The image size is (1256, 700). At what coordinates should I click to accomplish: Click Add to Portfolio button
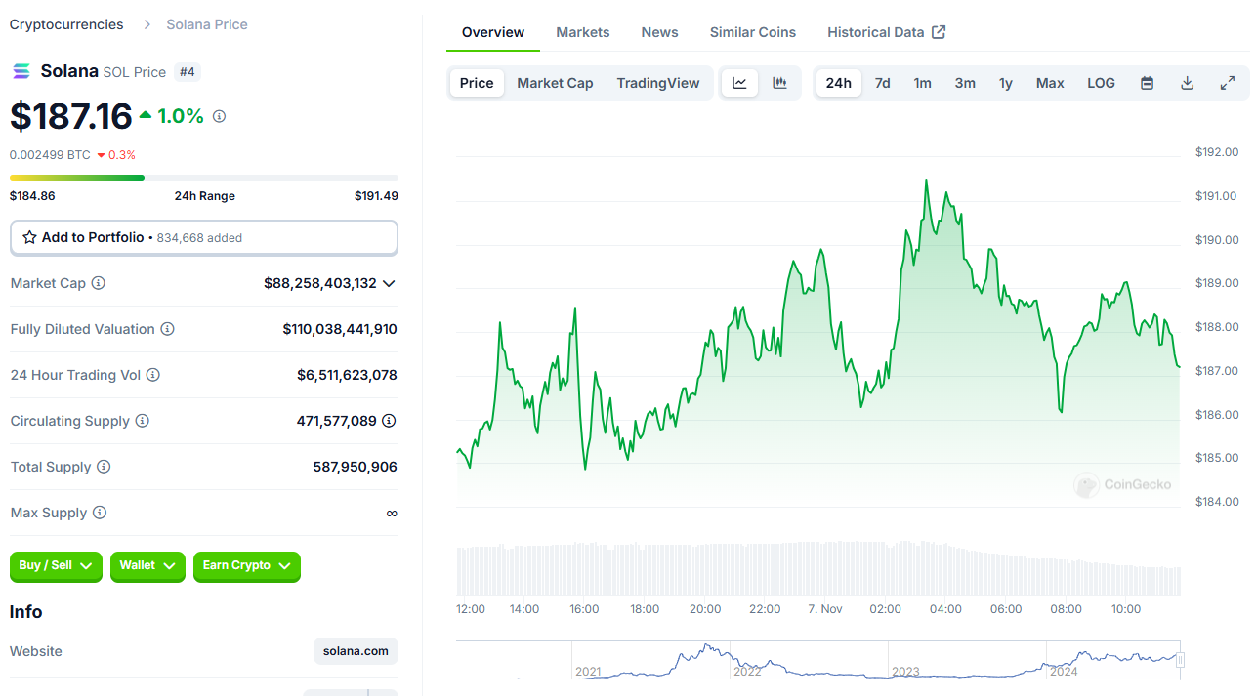click(x=204, y=237)
